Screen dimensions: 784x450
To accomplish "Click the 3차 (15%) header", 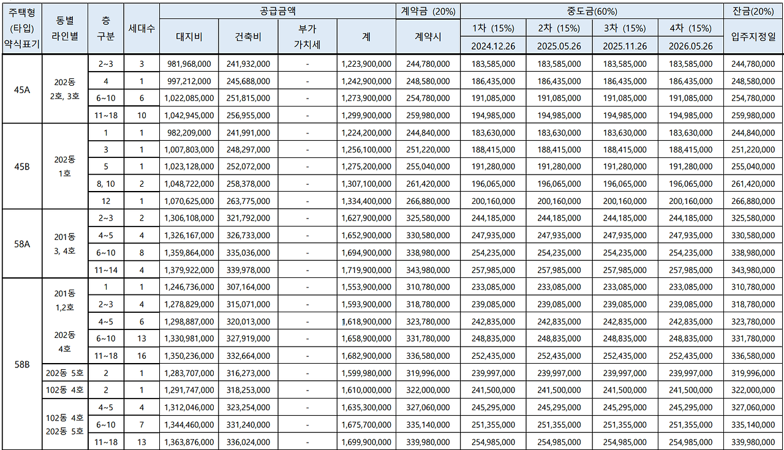I will coord(625,28).
